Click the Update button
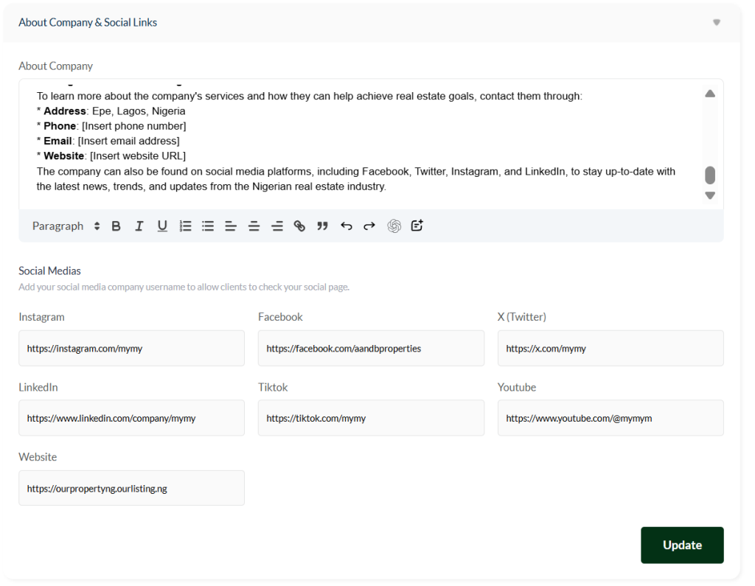Screen dimensions: 755x586 pos(681,545)
